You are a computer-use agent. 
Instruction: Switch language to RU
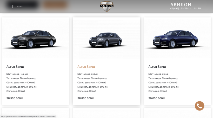[x=195, y=9]
